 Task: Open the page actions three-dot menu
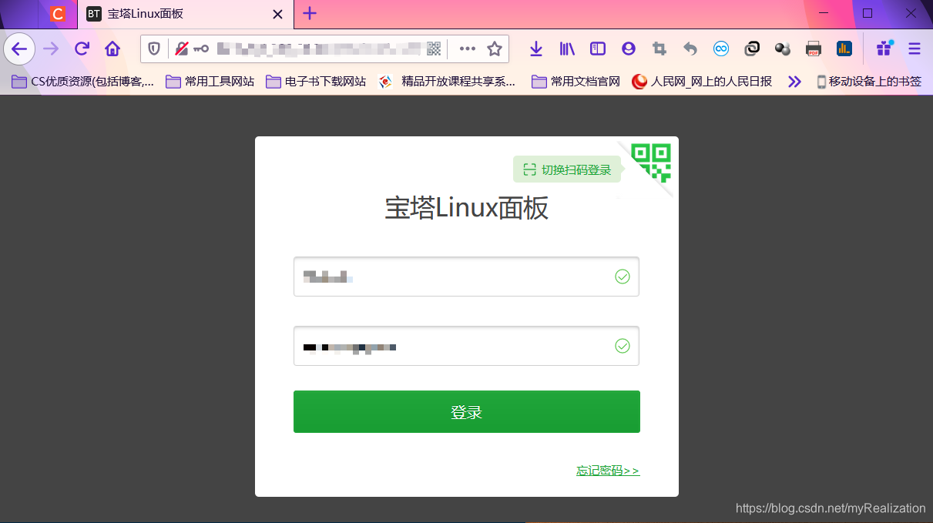[468, 49]
